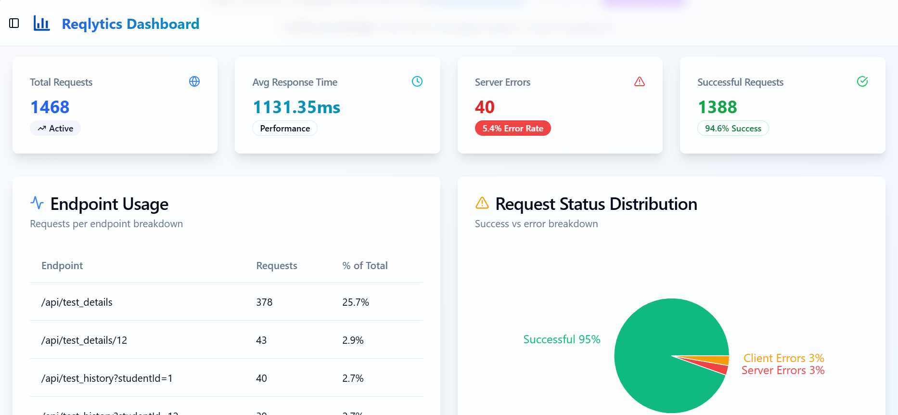Screen dimensions: 898x415
Task: Select the /api/test_details row
Action: coord(226,302)
